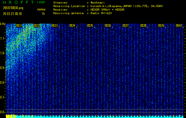Click the kHz unit label
This screenshot has height=118, width=186.
coord(3,24)
